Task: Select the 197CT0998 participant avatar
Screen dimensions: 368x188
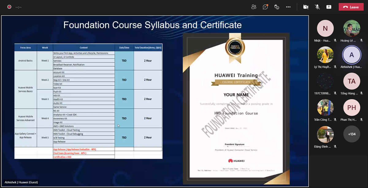Action: (x=325, y=81)
